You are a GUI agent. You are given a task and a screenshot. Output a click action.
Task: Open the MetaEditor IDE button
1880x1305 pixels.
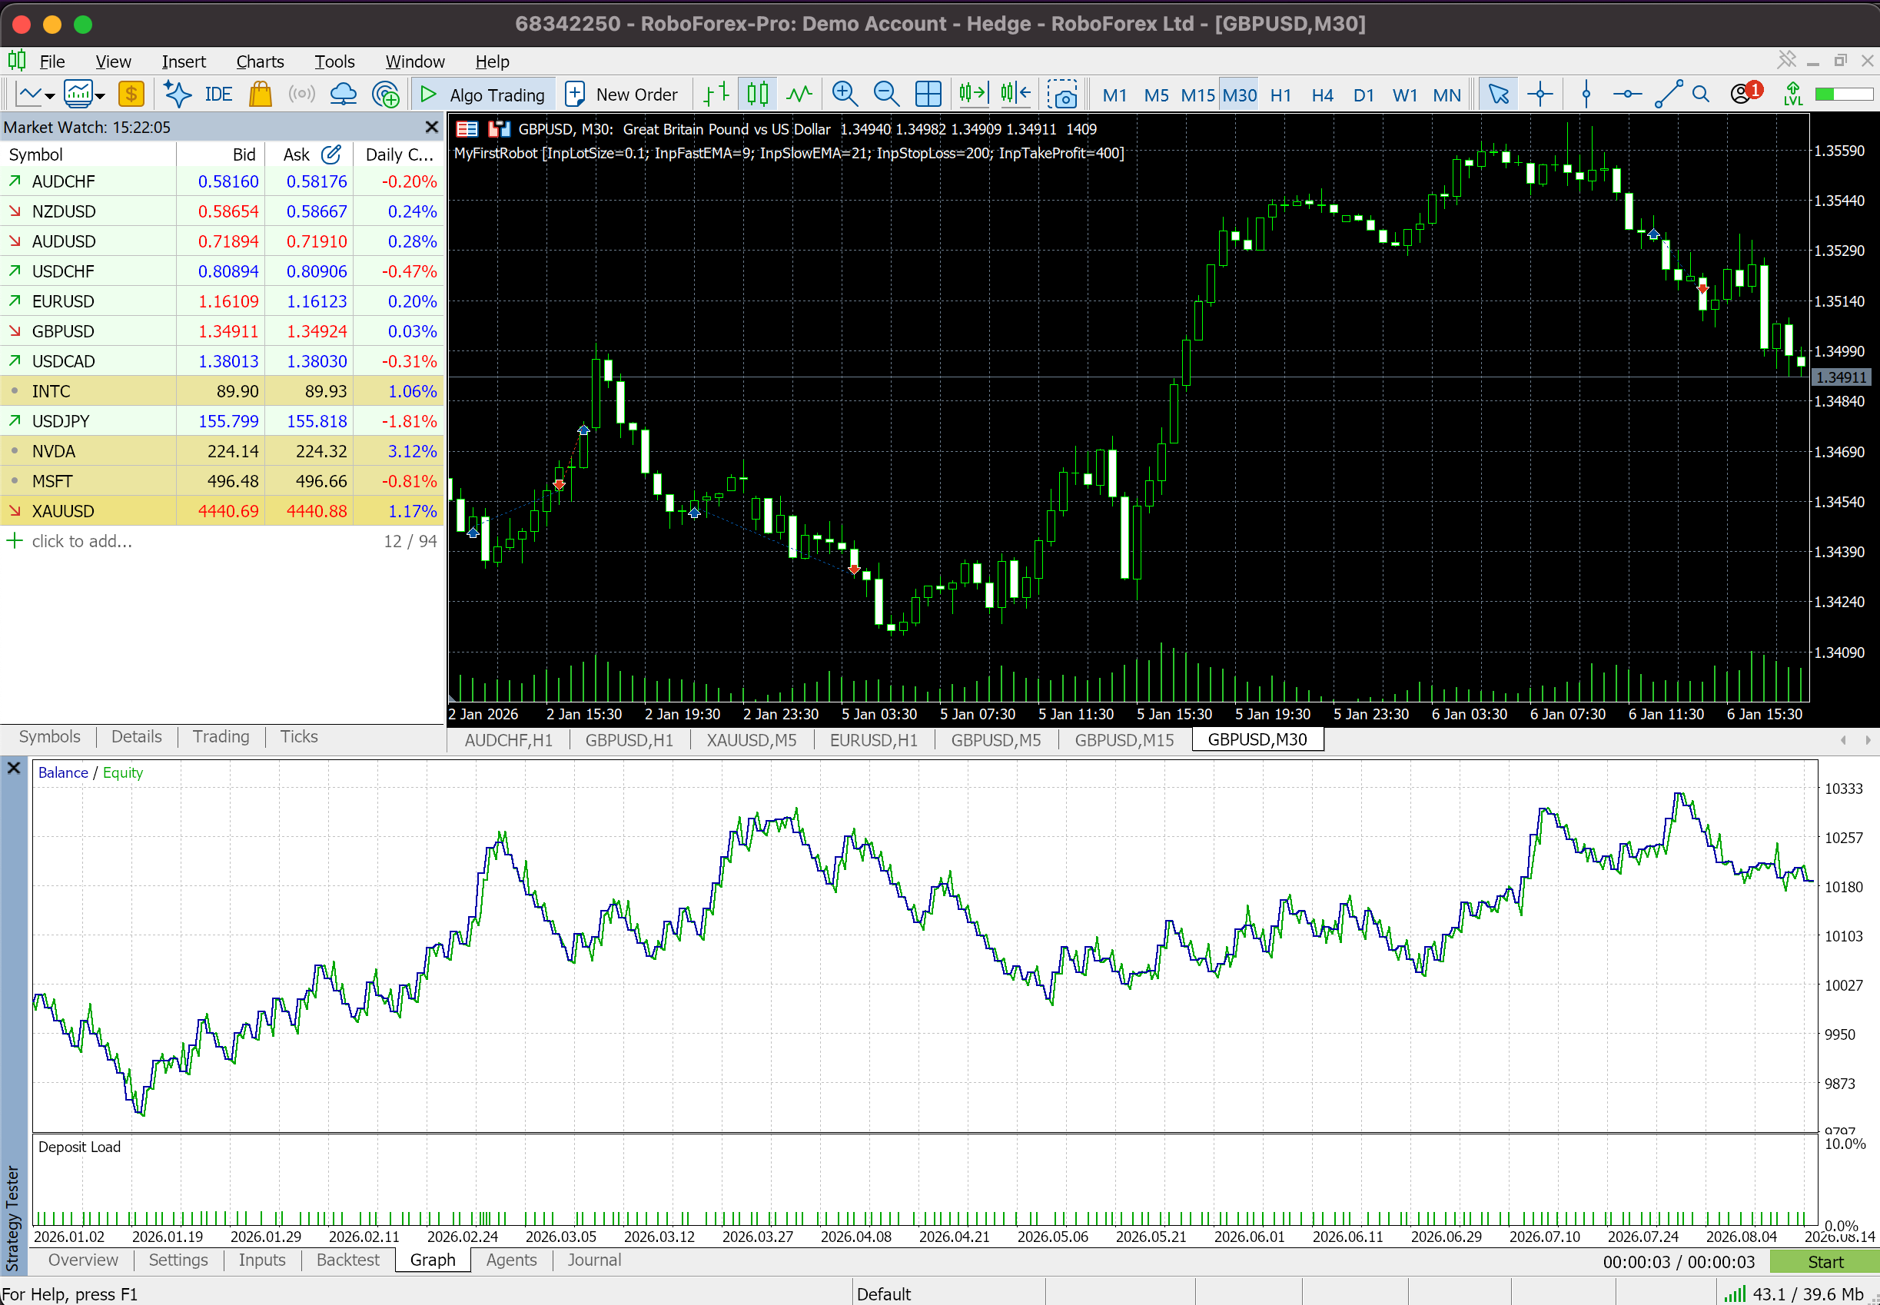pos(218,95)
